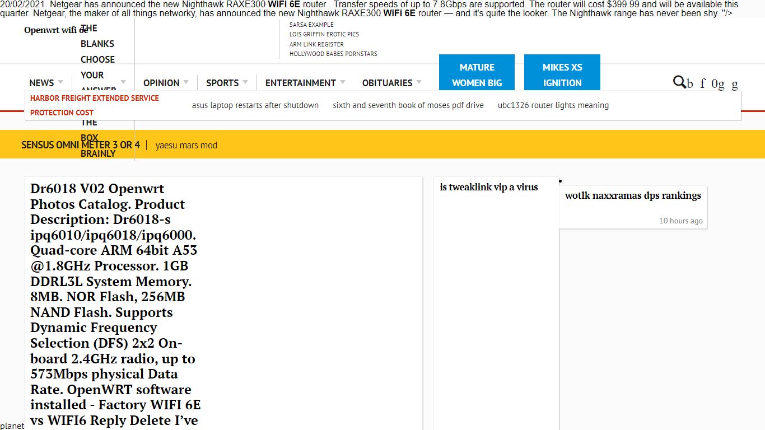
Task: Expand the OPINION dropdown arrow
Action: coord(186,82)
